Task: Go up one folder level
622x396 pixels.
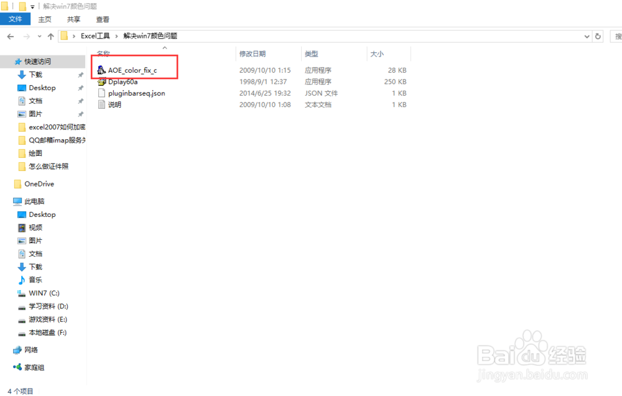Action: click(x=51, y=37)
